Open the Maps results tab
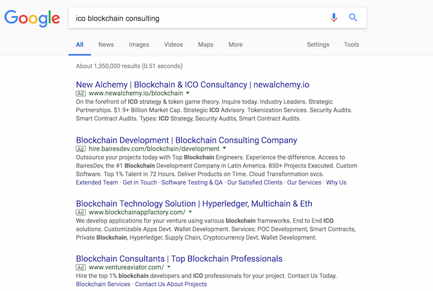The image size is (433, 291). click(x=206, y=44)
